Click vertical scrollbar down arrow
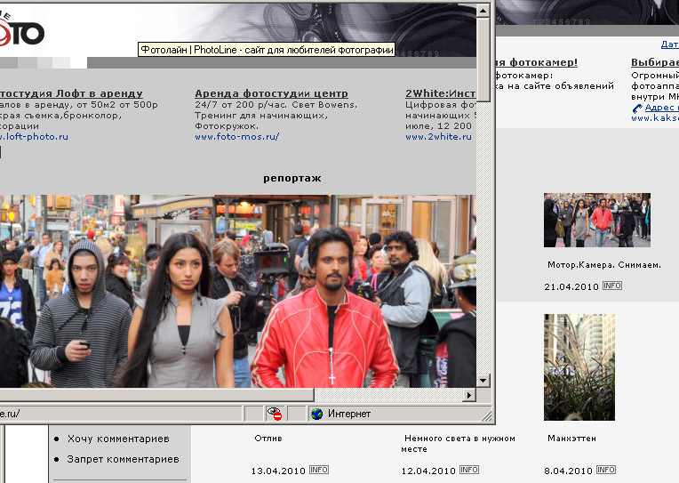 pyautogui.click(x=483, y=381)
